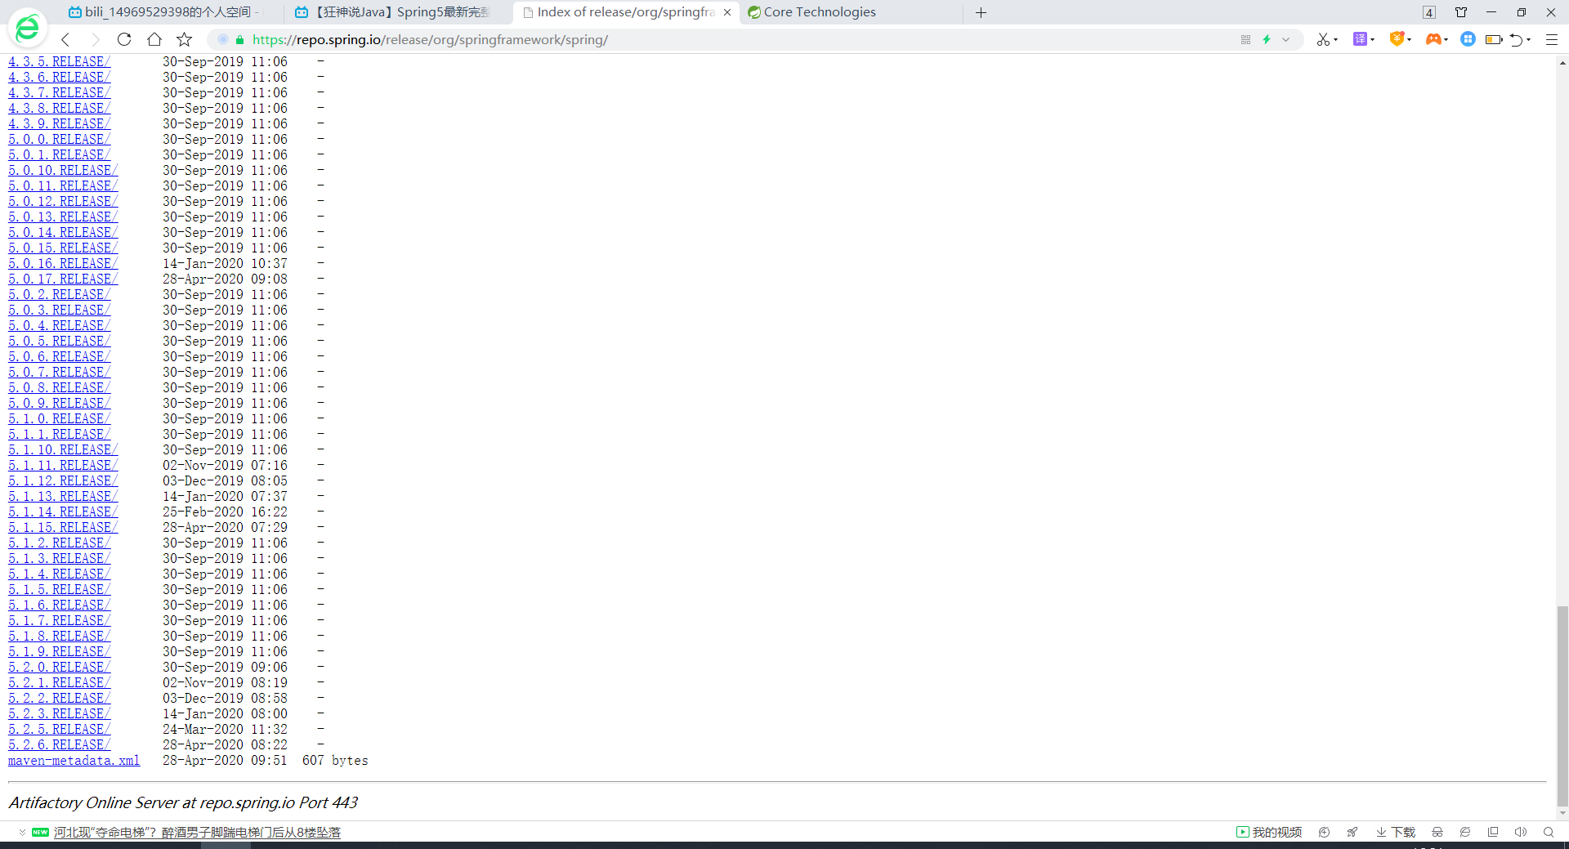Open the skin changer shirt icon
1569x849 pixels.
point(1461,12)
